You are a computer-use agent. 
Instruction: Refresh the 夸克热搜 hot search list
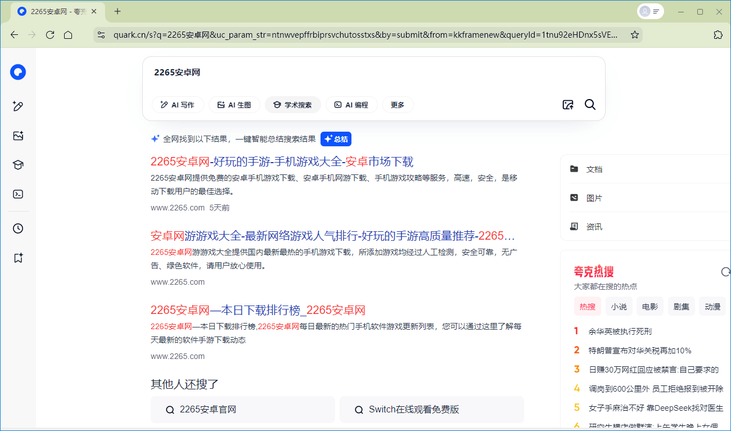coord(725,272)
